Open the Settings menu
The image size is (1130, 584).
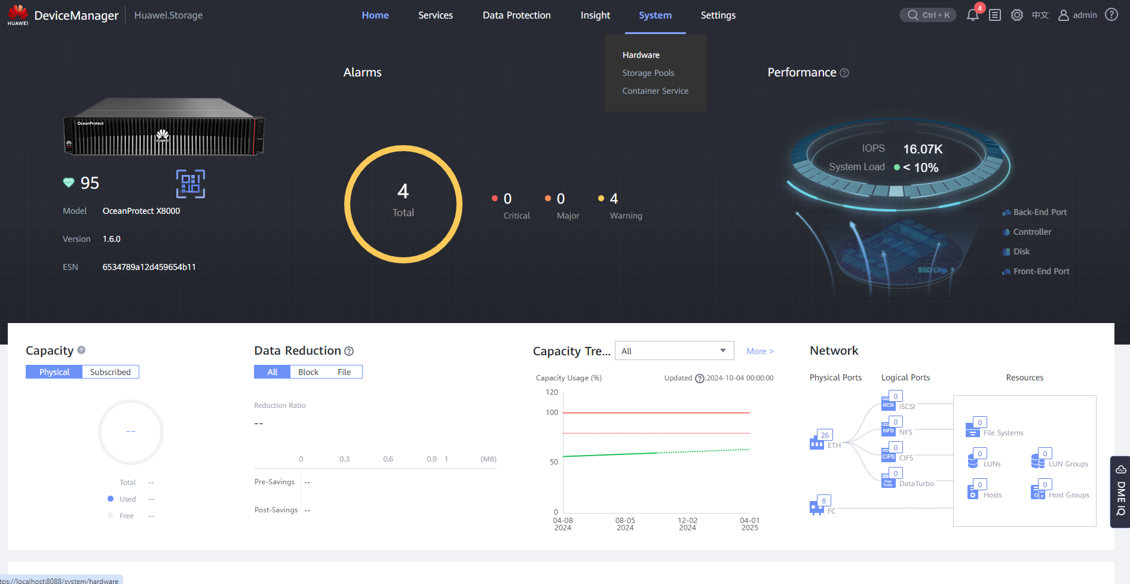point(718,15)
